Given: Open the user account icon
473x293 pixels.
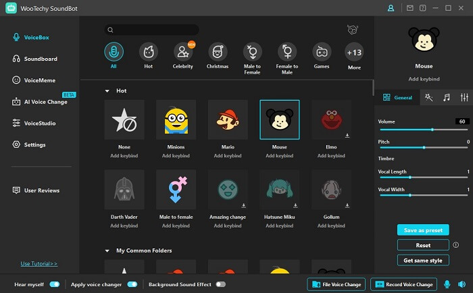Looking at the screenshot, I should tap(391, 8).
